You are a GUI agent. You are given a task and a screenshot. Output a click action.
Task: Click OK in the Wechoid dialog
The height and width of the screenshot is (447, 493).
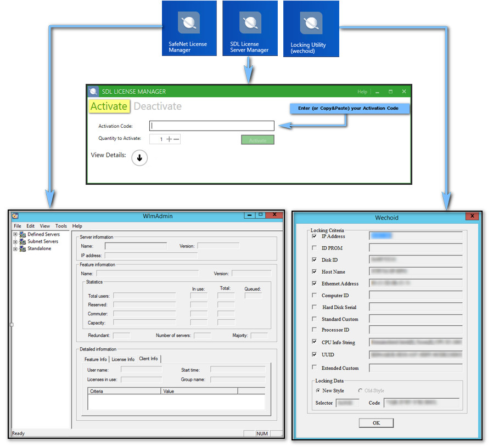pyautogui.click(x=376, y=423)
